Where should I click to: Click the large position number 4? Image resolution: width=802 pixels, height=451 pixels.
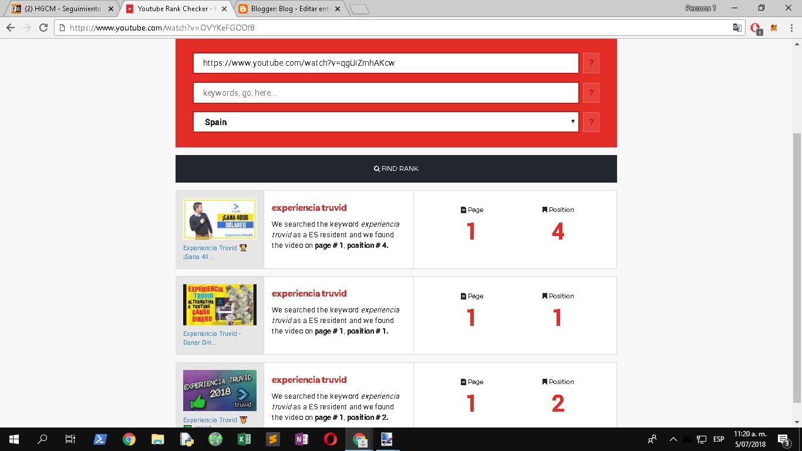click(x=558, y=231)
